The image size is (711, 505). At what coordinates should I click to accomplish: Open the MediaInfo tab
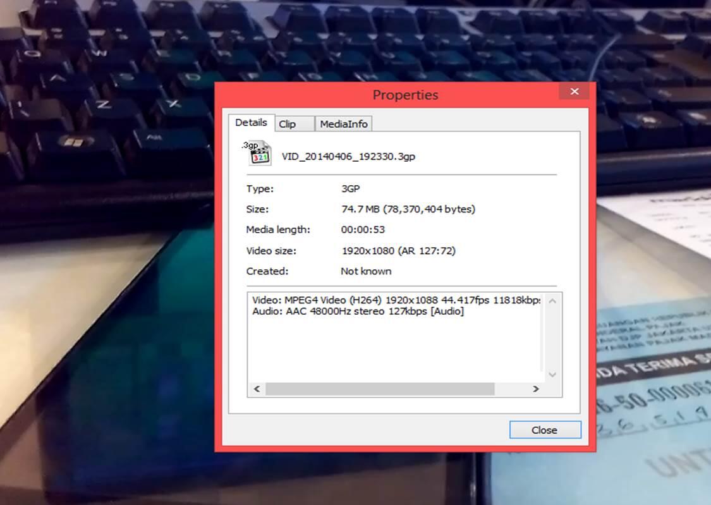click(x=343, y=123)
